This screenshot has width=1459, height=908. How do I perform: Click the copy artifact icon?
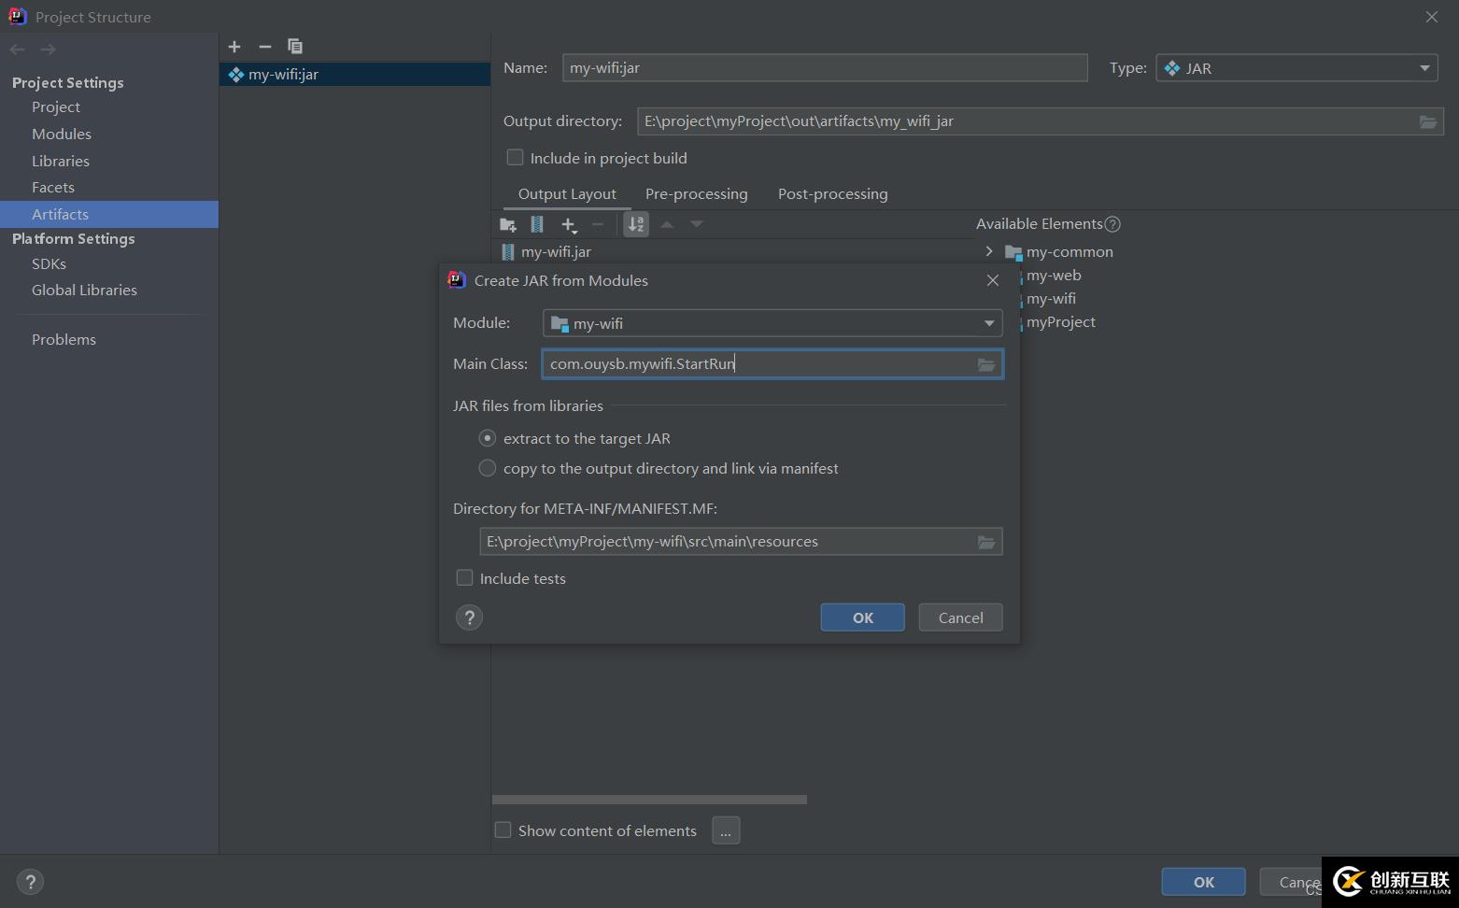pyautogui.click(x=295, y=47)
